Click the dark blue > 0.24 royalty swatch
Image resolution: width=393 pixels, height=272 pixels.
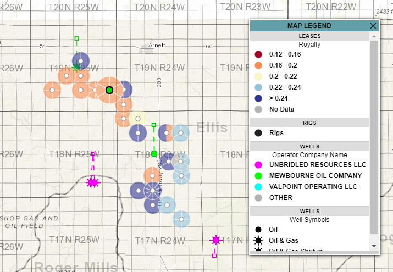click(x=258, y=98)
